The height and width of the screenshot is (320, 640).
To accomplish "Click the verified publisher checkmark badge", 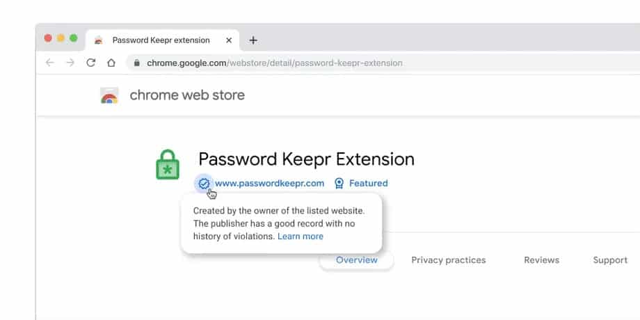I will pyautogui.click(x=204, y=184).
